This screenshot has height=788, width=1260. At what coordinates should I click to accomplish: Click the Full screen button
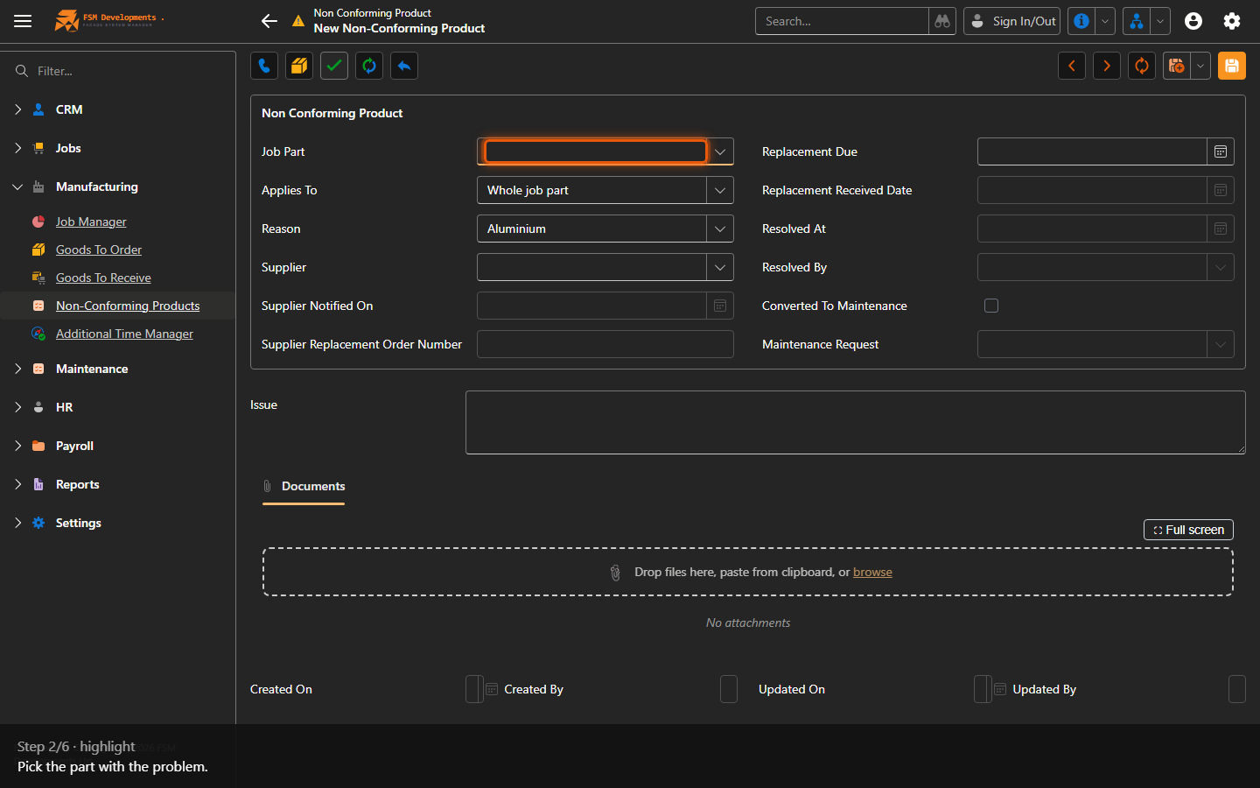(x=1188, y=530)
